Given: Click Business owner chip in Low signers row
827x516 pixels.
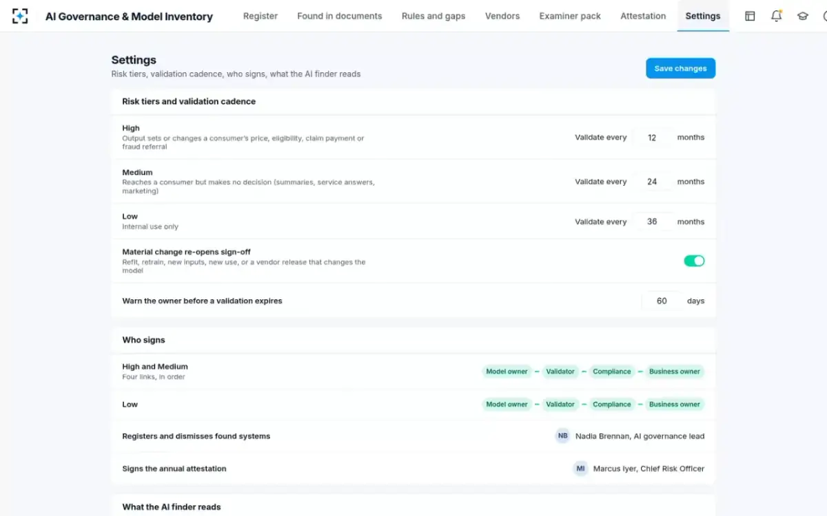Looking at the screenshot, I should [675, 405].
